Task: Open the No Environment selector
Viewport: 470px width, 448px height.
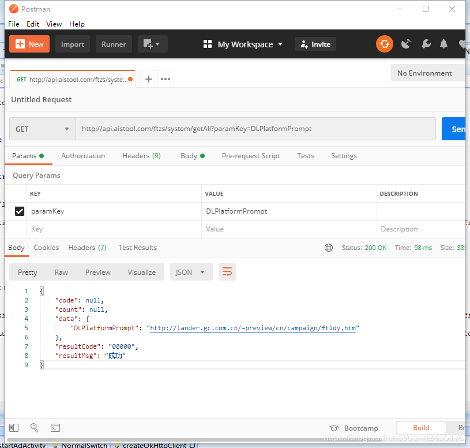Action: point(427,73)
